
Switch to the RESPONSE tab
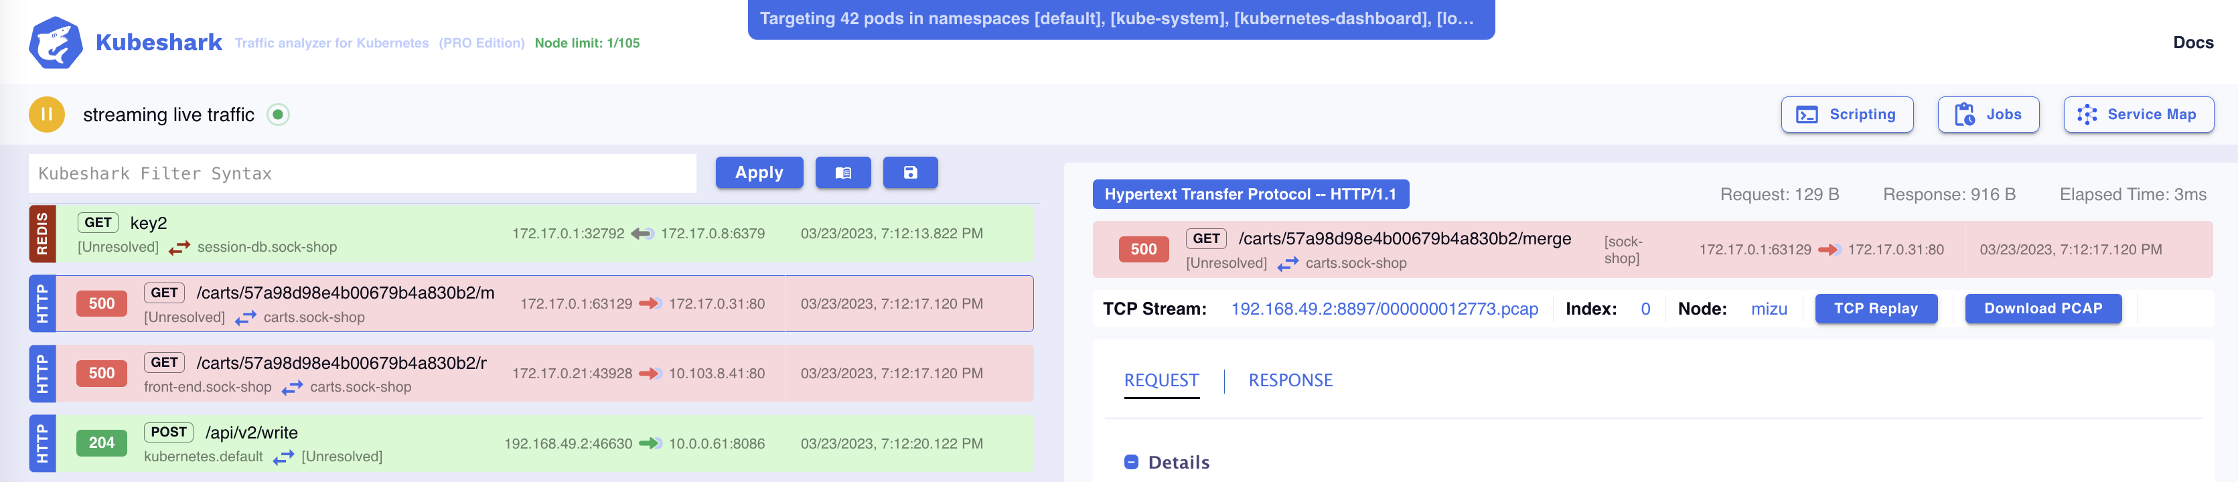1289,380
